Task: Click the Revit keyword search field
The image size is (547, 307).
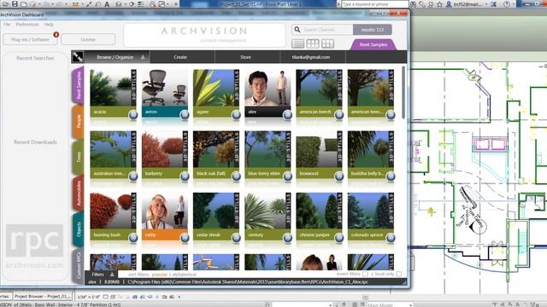Action: coord(374,4)
